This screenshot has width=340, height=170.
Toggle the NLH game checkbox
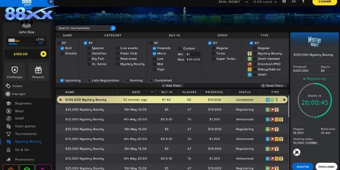point(62,48)
